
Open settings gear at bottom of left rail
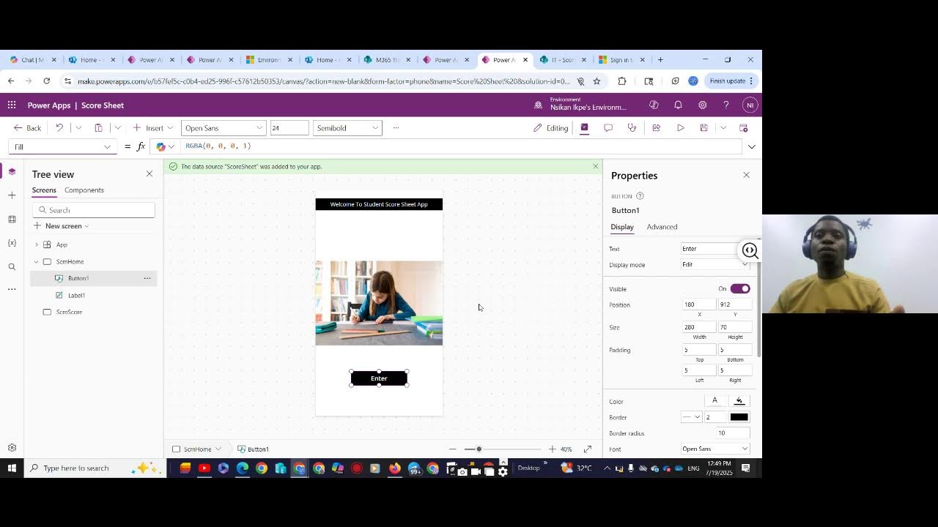pos(12,448)
